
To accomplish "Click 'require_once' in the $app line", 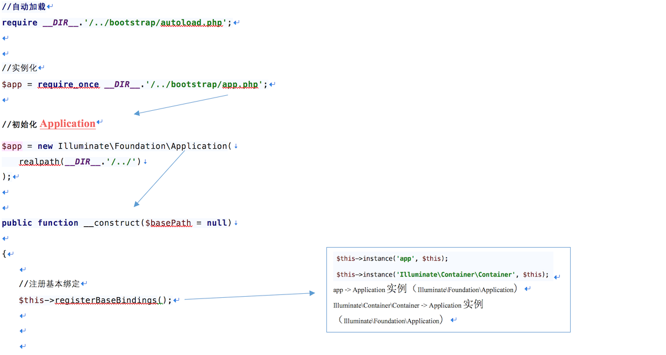I will coord(68,84).
